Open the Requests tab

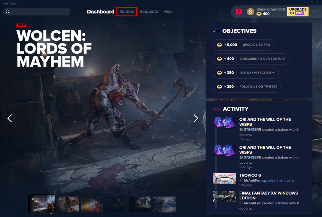[149, 12]
